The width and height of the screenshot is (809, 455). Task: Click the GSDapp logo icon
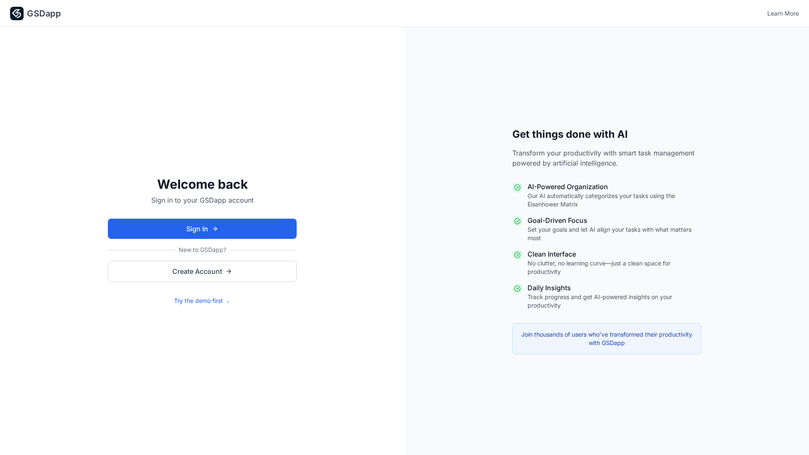16,13
